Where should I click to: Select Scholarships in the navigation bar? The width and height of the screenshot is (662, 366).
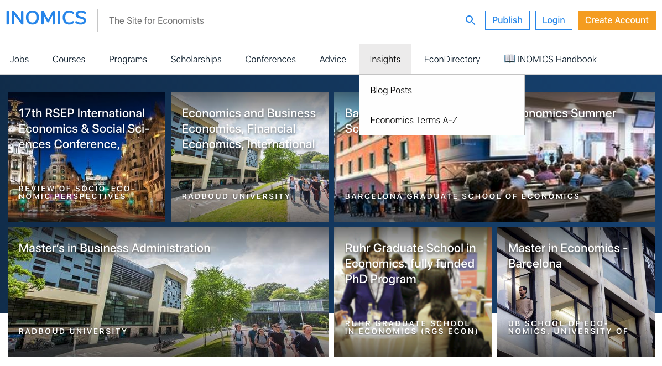point(196,60)
